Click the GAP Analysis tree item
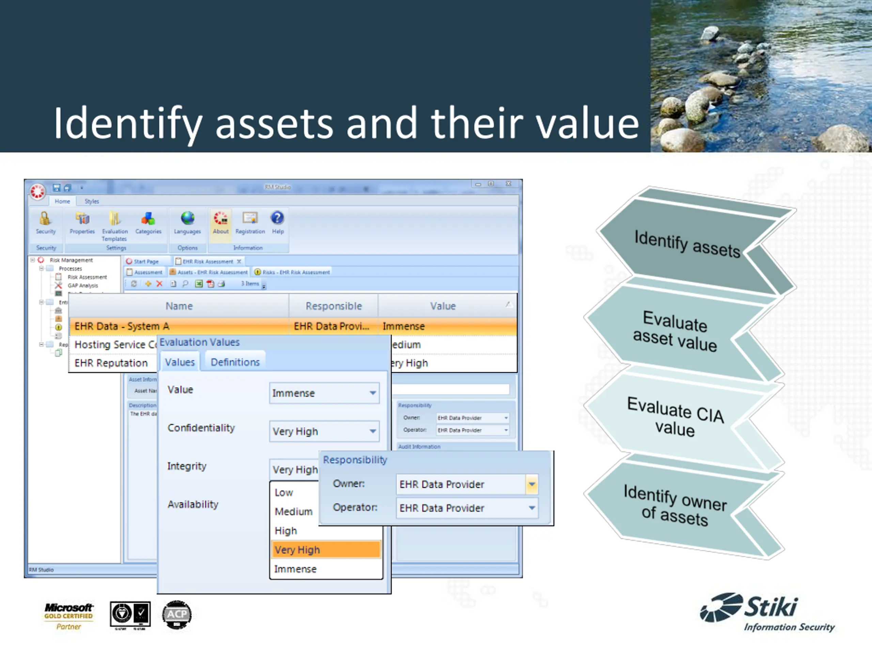 pyautogui.click(x=83, y=286)
